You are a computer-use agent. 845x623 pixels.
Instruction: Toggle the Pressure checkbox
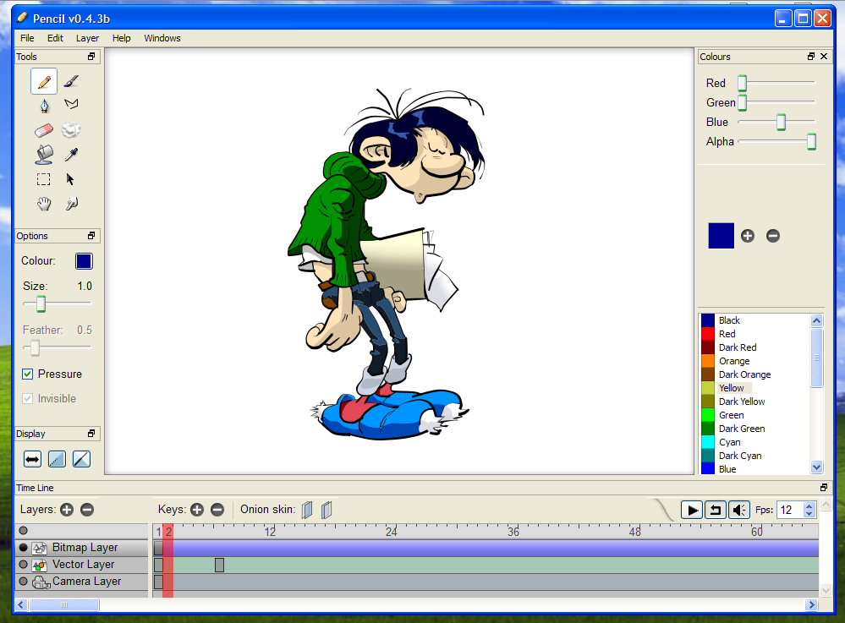(29, 374)
